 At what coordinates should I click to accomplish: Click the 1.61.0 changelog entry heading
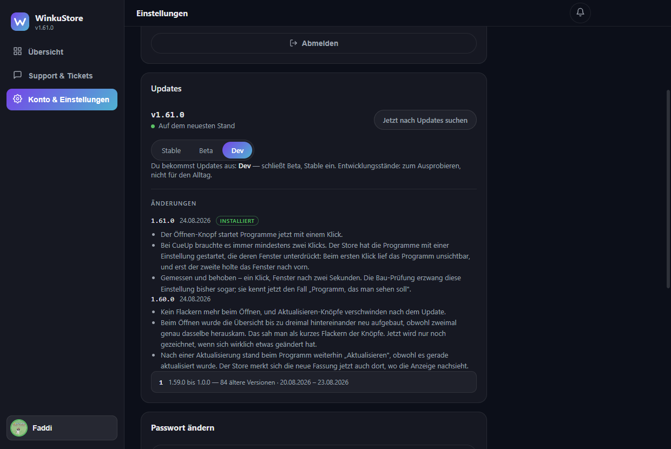[x=163, y=221]
